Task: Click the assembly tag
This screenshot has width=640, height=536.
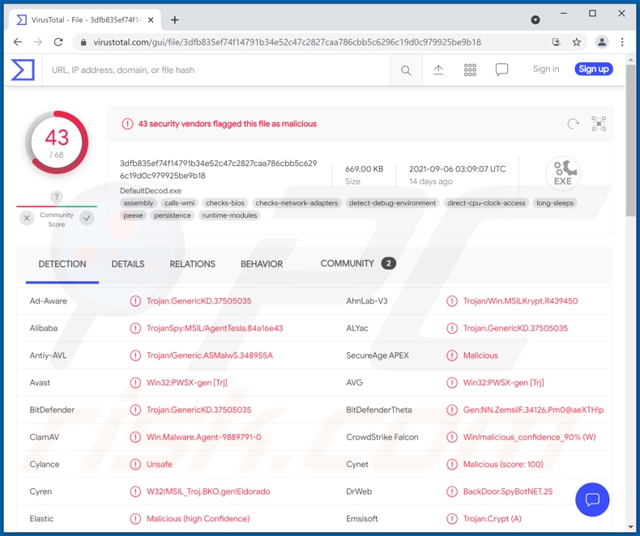Action: [138, 203]
